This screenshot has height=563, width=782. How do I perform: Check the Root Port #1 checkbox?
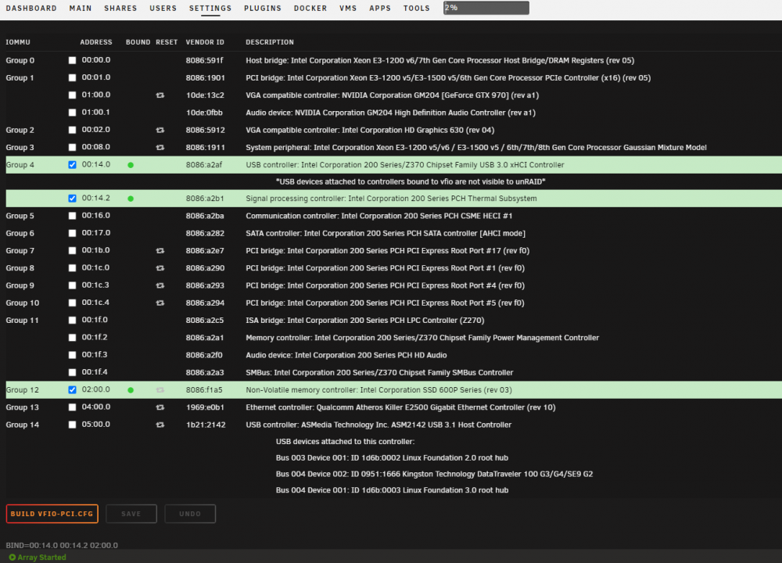pyautogui.click(x=72, y=268)
